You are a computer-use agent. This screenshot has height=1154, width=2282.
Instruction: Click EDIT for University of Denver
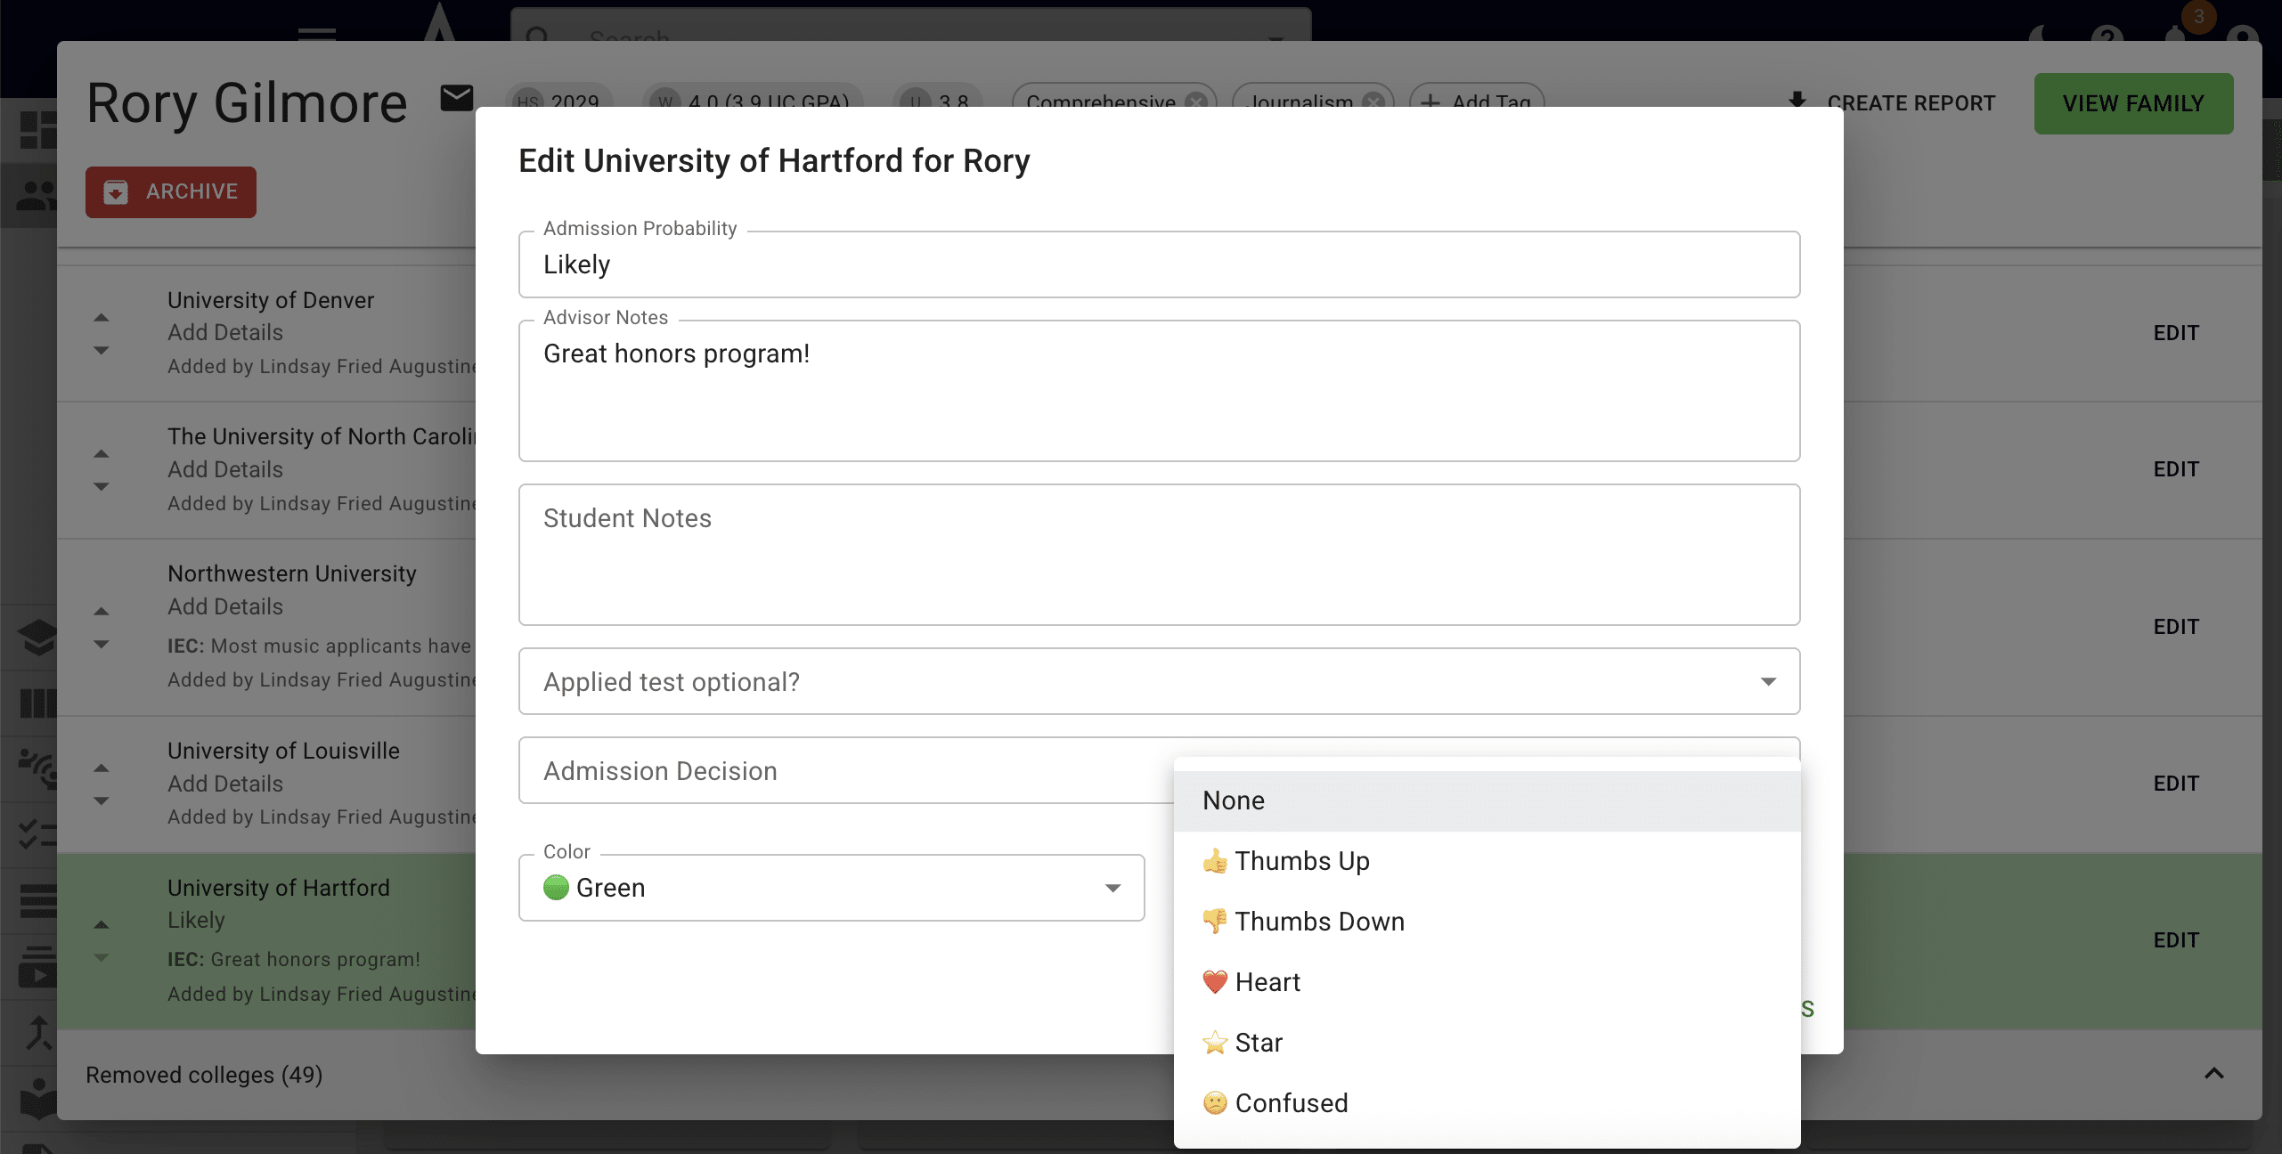pyautogui.click(x=2176, y=333)
